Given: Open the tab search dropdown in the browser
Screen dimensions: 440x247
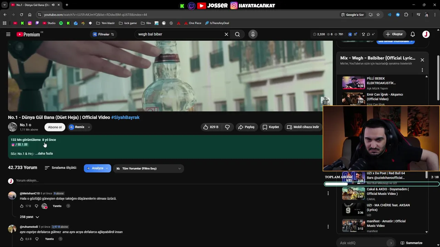Looking at the screenshot, I should click(x=4, y=5).
